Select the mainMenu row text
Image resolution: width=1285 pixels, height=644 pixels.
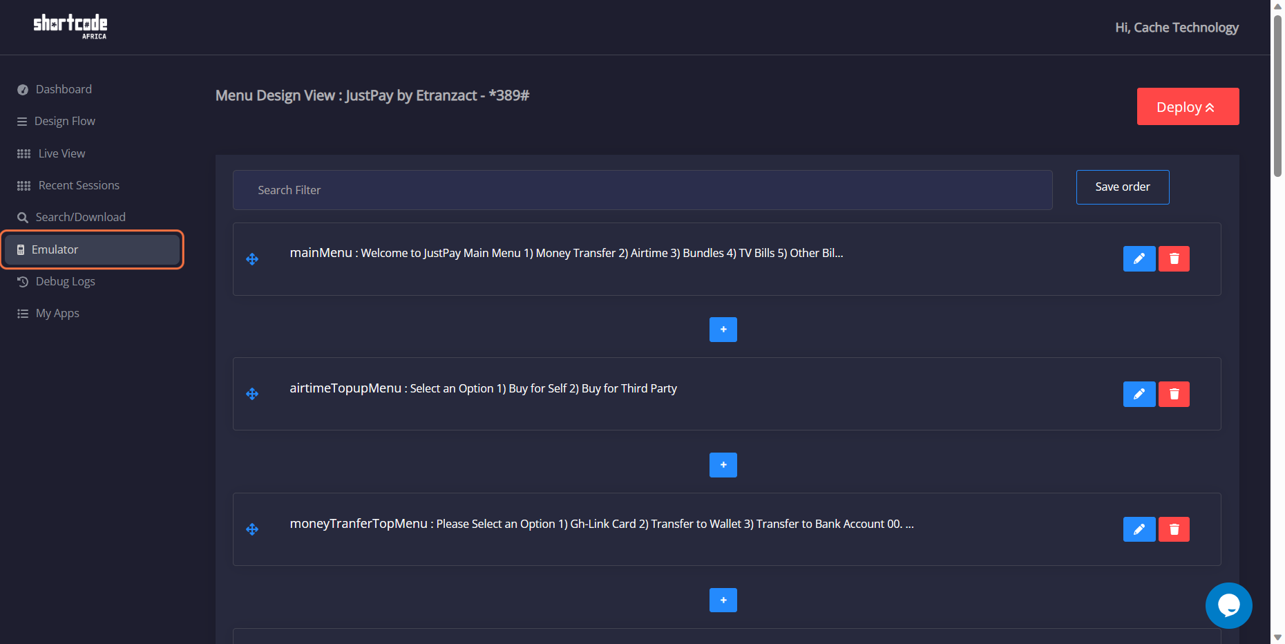tap(567, 253)
